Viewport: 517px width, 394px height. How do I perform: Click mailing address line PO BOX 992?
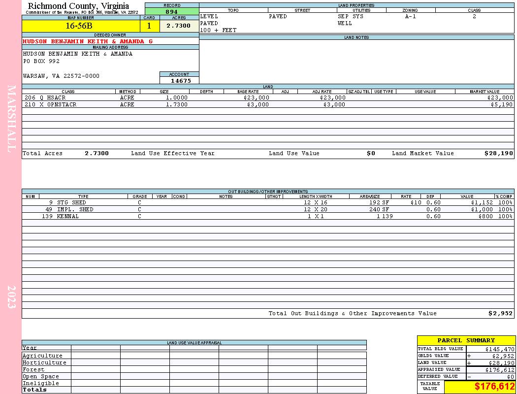point(41,62)
